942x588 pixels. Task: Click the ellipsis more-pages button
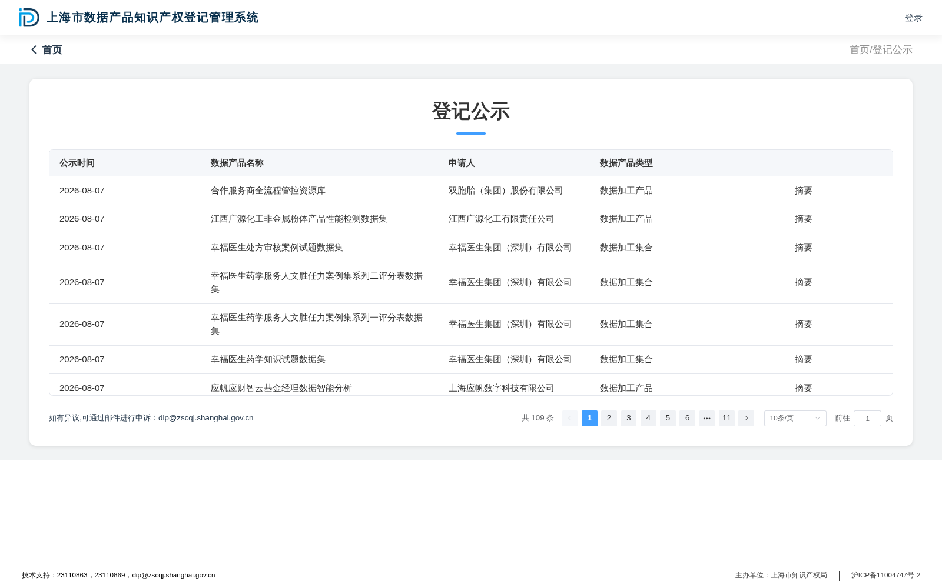[707, 418]
